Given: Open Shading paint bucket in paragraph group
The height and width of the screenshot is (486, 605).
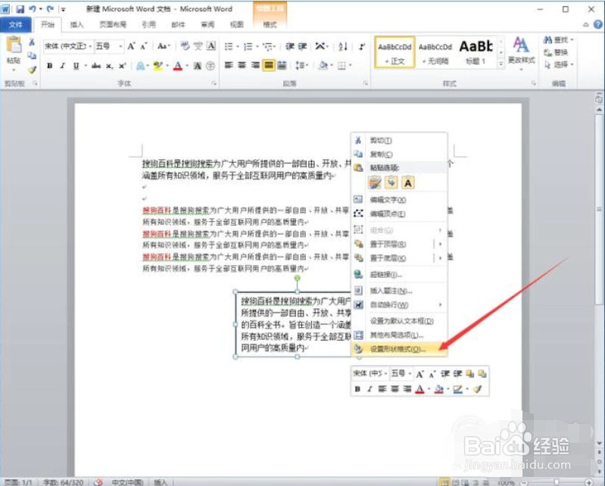Looking at the screenshot, I should point(325,66).
